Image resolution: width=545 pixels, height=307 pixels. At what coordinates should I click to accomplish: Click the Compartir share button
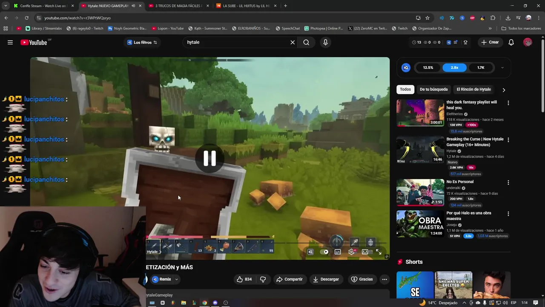tap(290, 279)
